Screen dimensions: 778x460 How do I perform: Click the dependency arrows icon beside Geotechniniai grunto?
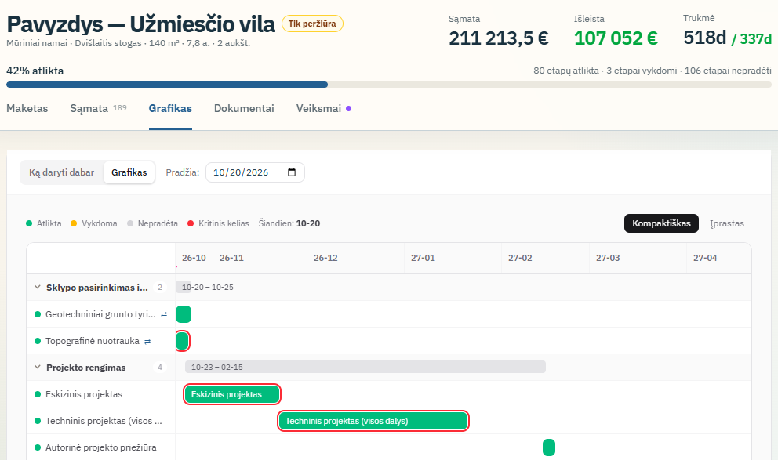coord(164,314)
